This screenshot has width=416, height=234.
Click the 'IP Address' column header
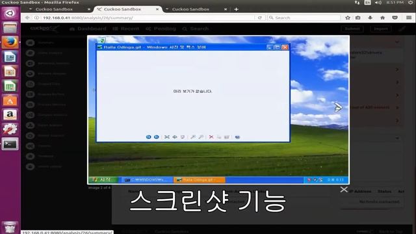361,191
